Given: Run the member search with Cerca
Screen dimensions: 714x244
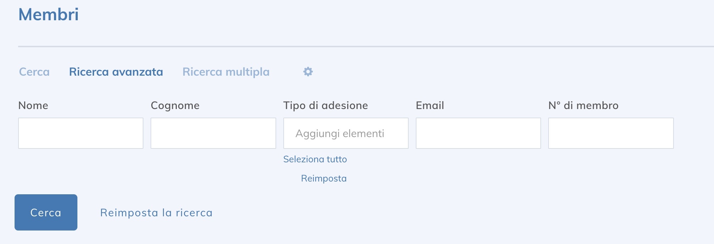Looking at the screenshot, I should pyautogui.click(x=45, y=212).
